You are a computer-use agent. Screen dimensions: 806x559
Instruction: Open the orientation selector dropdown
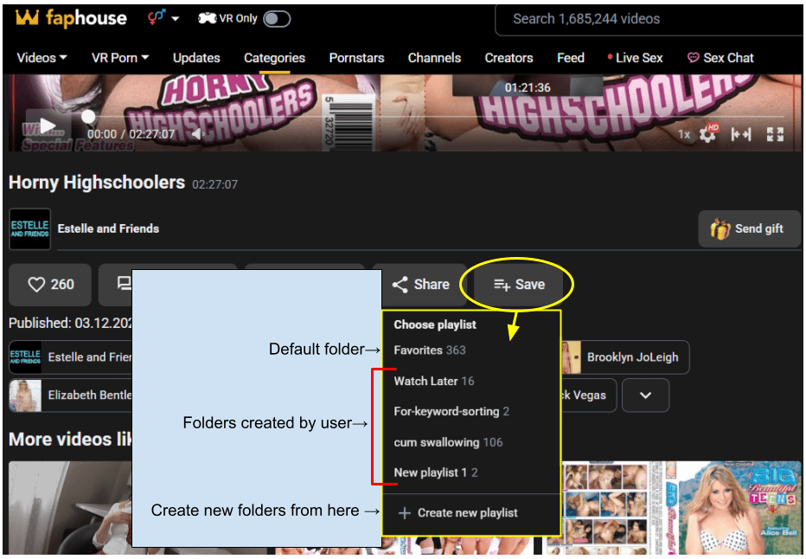pyautogui.click(x=163, y=18)
